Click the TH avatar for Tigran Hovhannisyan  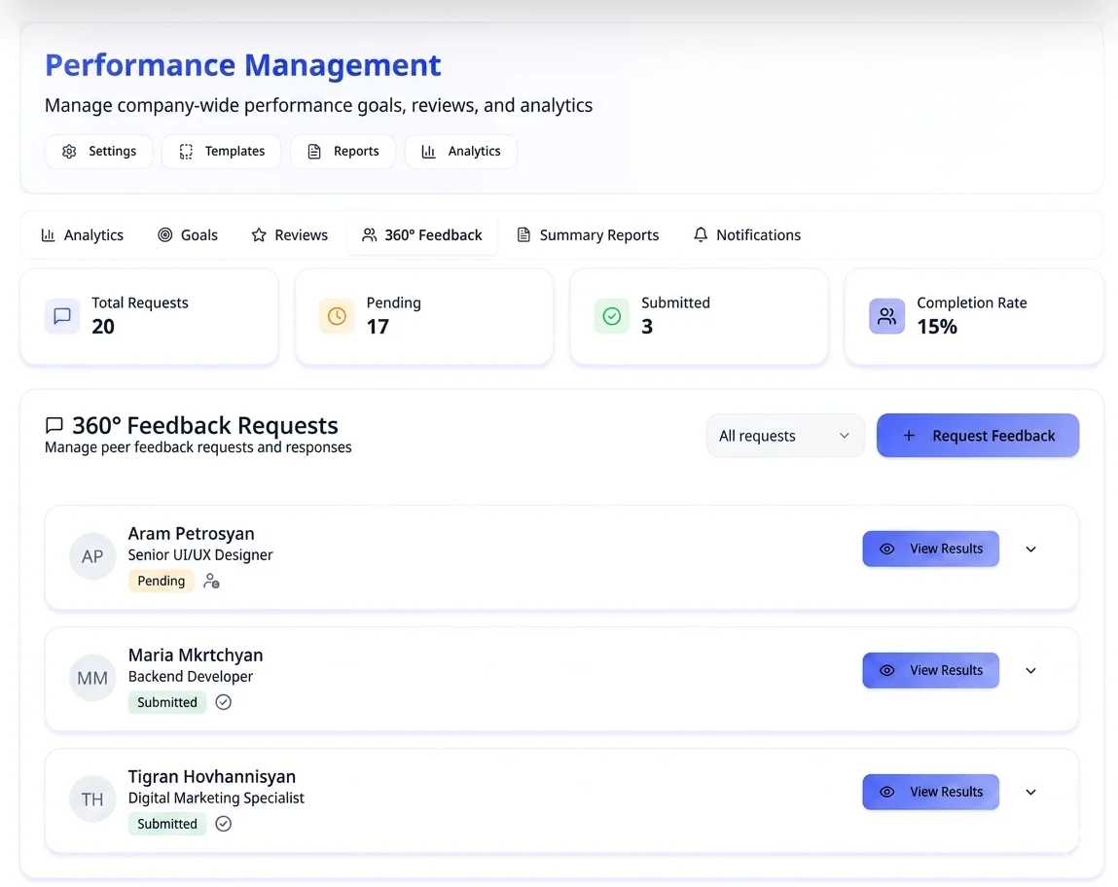tap(92, 799)
